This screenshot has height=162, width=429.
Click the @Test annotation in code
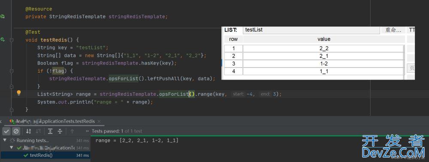(x=33, y=32)
